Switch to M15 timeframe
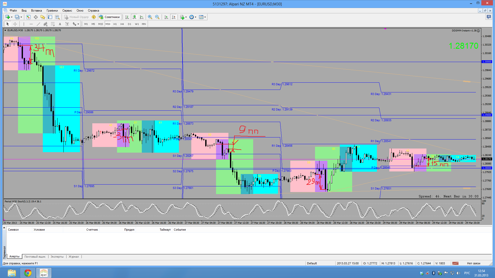 [x=101, y=24]
